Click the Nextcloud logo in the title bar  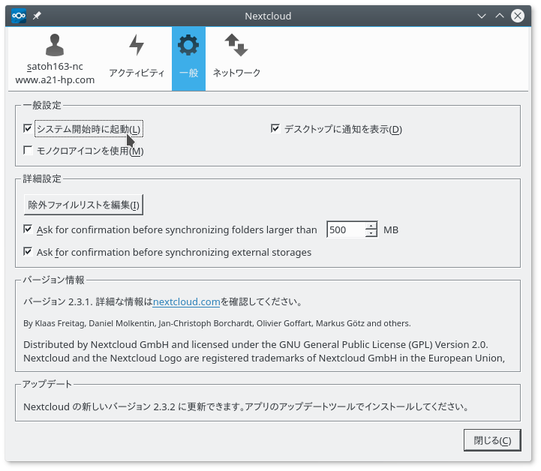[19, 16]
